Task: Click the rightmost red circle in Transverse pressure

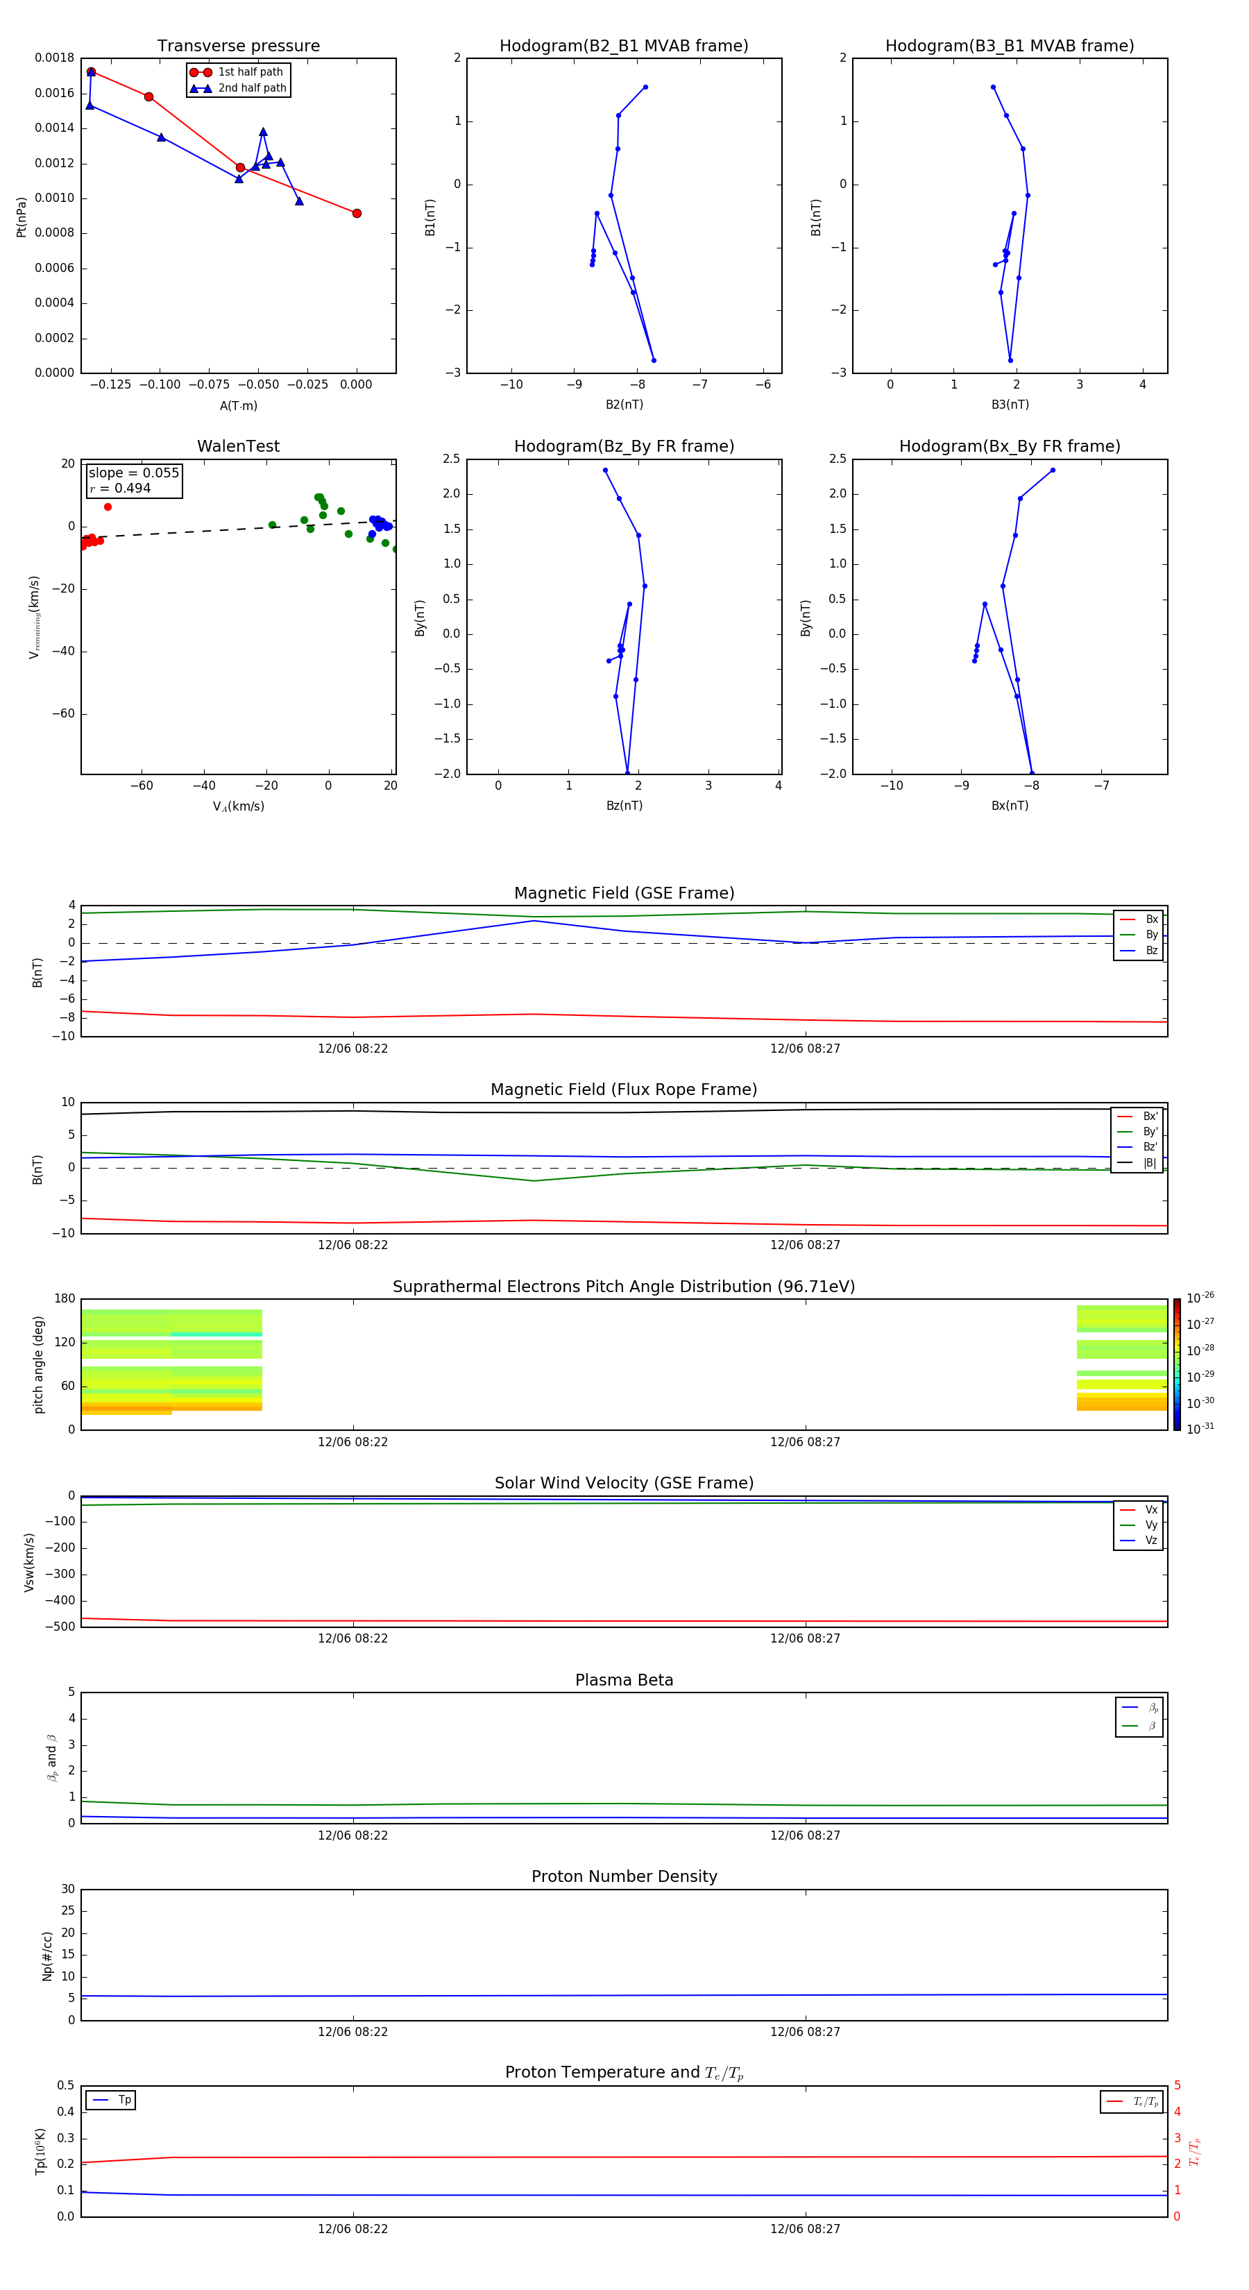Action: tap(357, 213)
